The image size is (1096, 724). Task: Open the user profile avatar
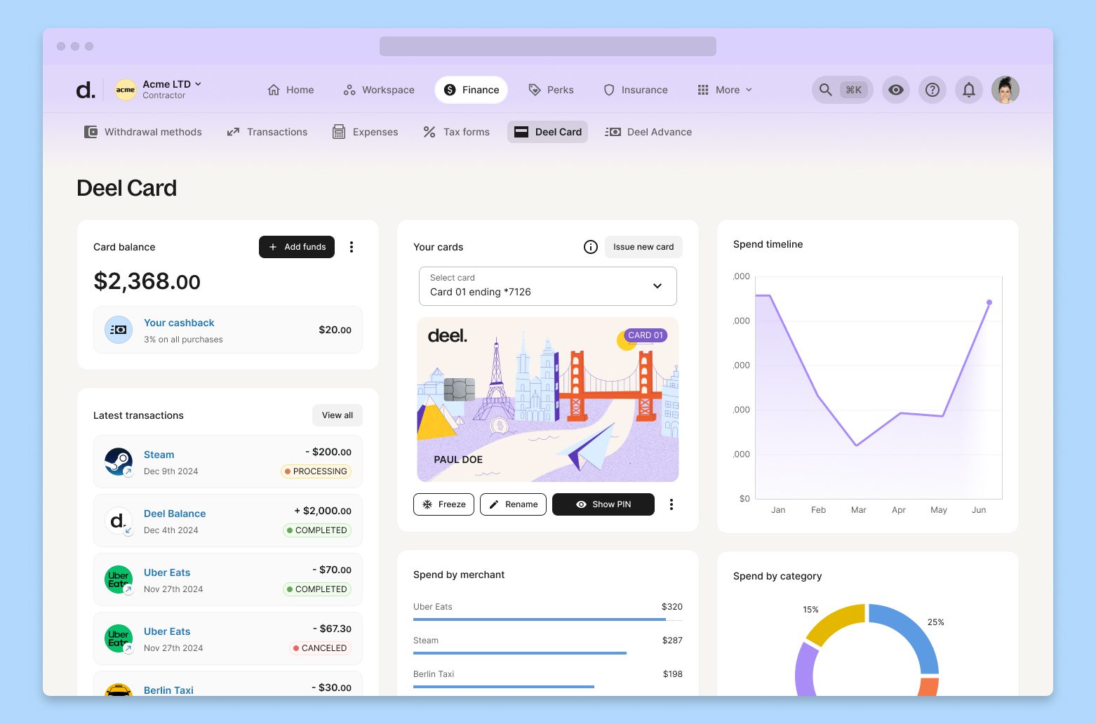click(1005, 90)
